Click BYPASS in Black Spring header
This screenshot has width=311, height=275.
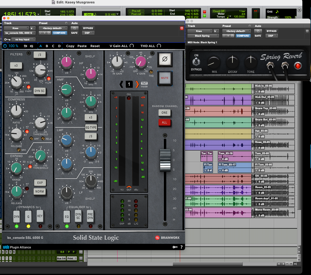(x=271, y=31)
